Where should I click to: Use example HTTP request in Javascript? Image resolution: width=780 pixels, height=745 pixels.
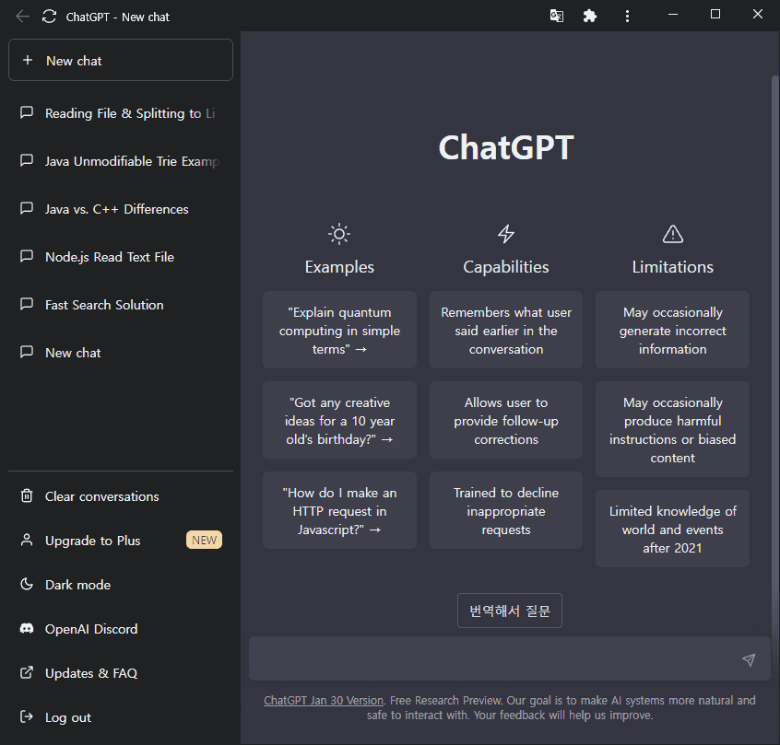339,510
